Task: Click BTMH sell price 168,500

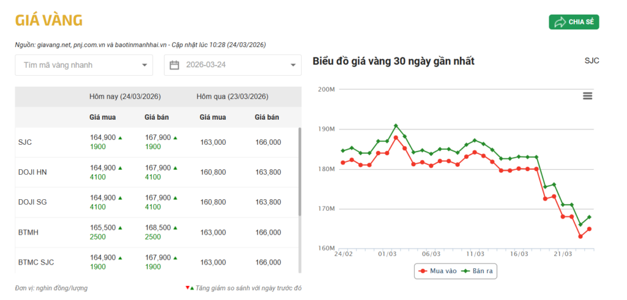Action: coord(158,228)
